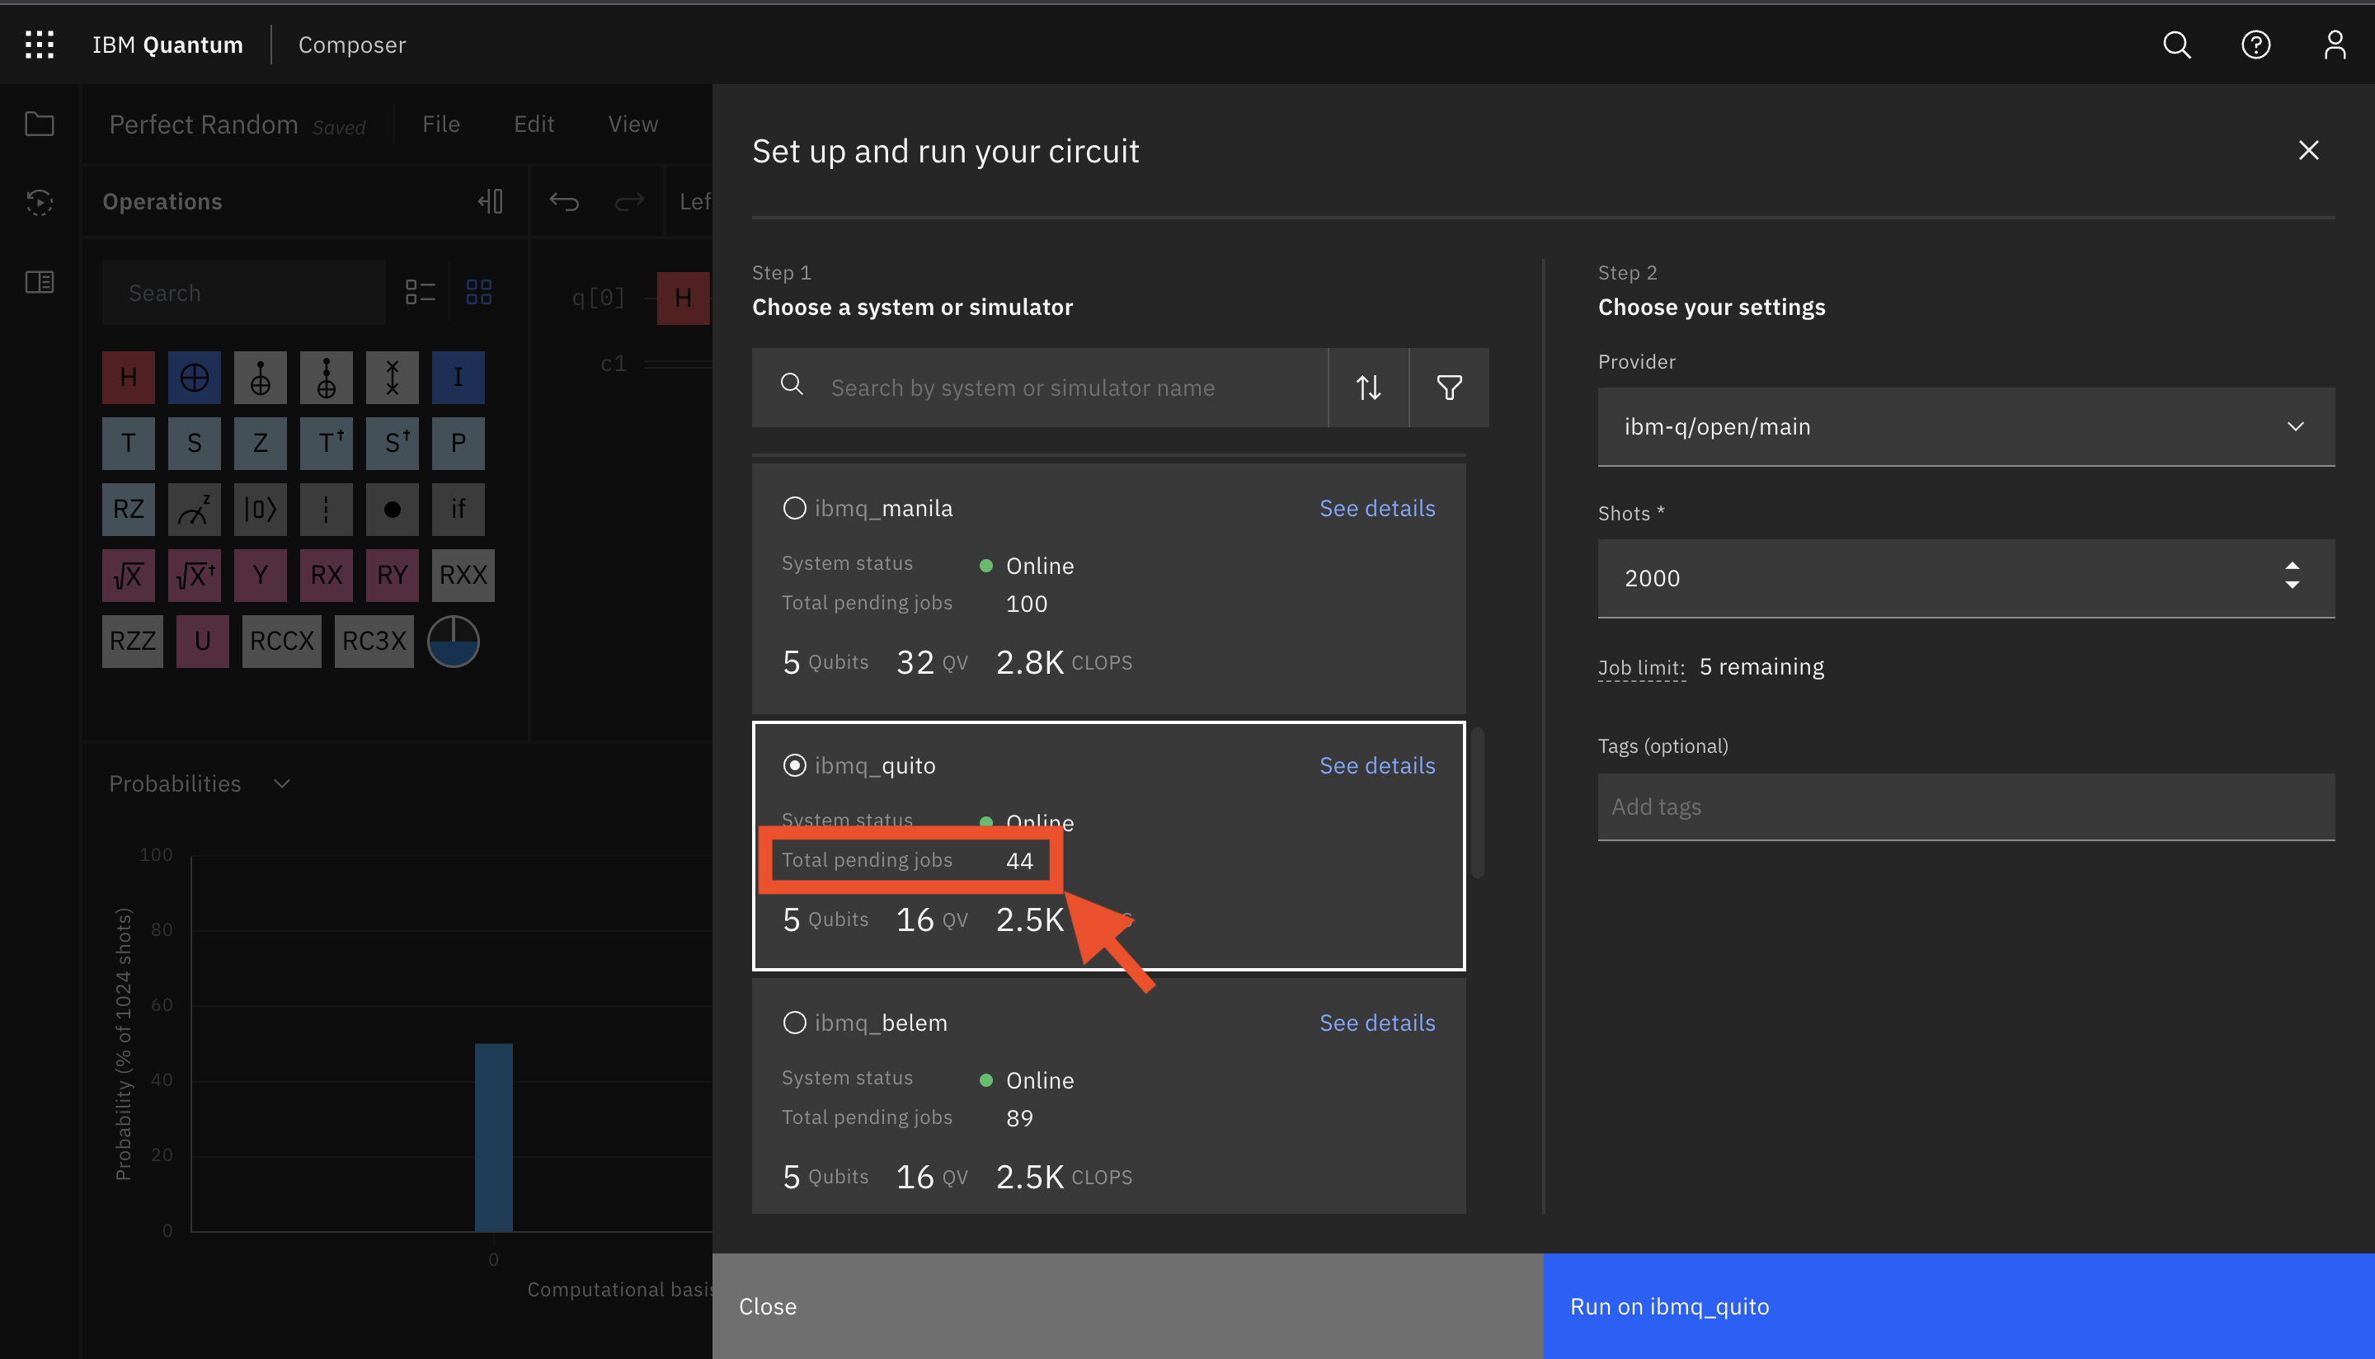Select the T gate

coord(129,443)
